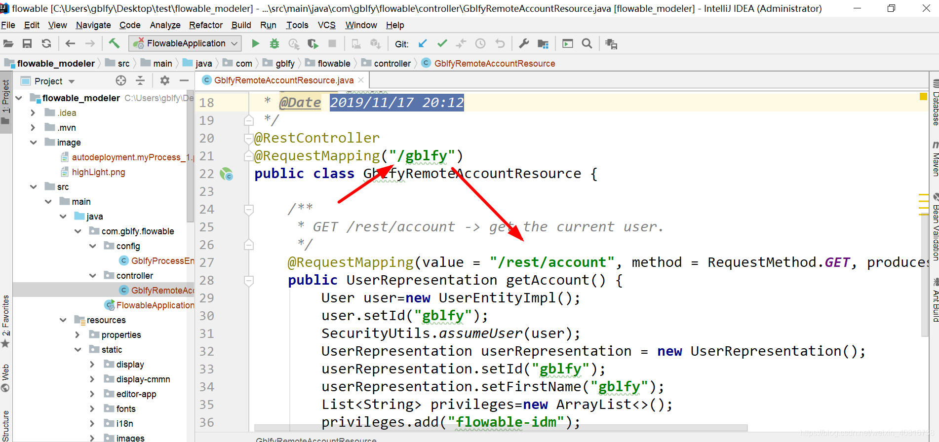Select the GblfyRemoteAccountResource.java editor tab

283,80
